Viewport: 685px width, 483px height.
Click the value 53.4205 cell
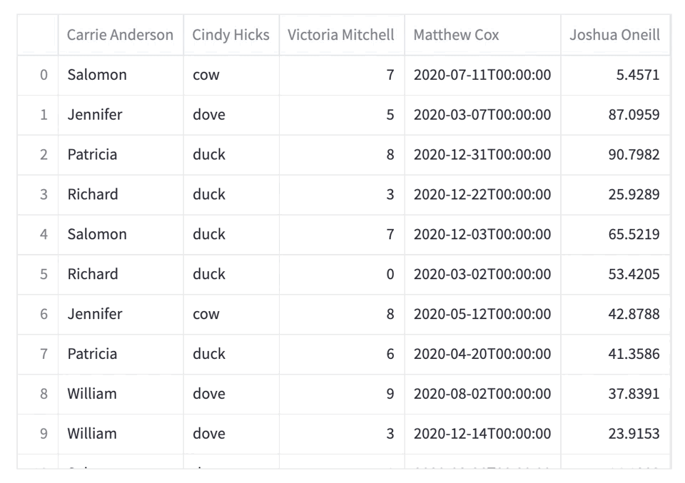click(x=615, y=274)
